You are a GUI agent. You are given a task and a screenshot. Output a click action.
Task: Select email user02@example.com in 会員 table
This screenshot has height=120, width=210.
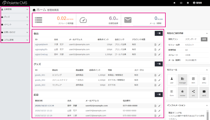pyautogui.click(x=79, y=54)
